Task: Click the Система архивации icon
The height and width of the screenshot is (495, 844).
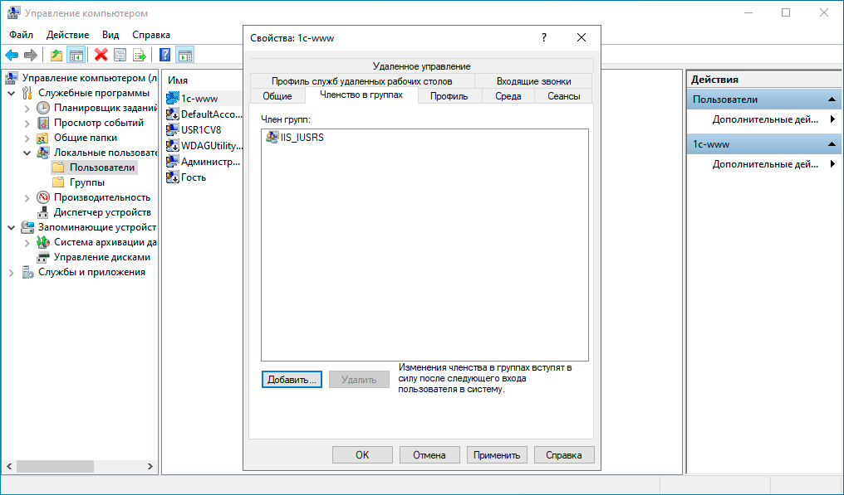Action: [x=43, y=242]
